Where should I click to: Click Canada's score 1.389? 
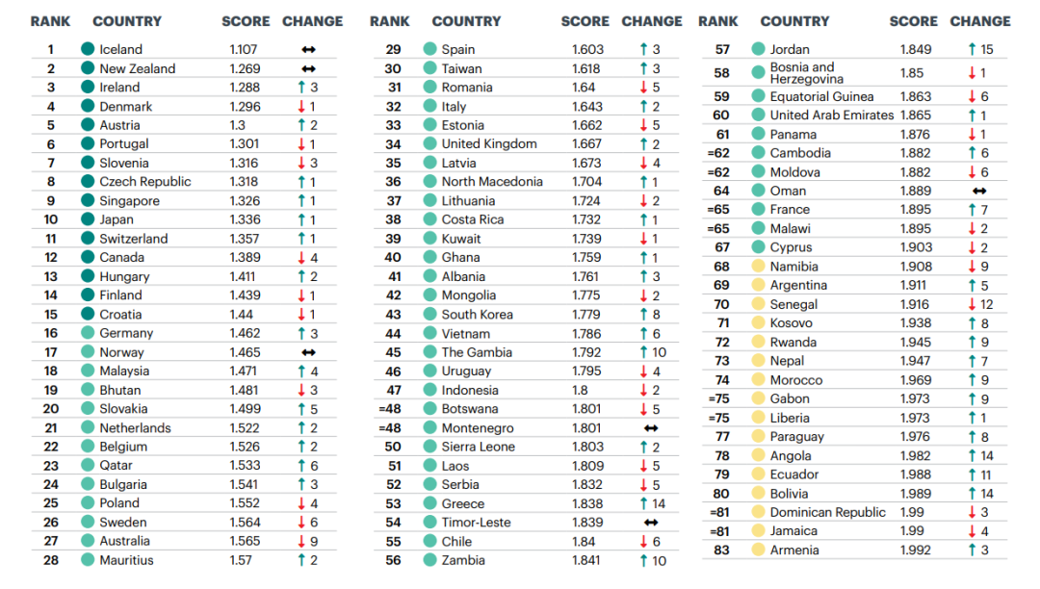[246, 258]
